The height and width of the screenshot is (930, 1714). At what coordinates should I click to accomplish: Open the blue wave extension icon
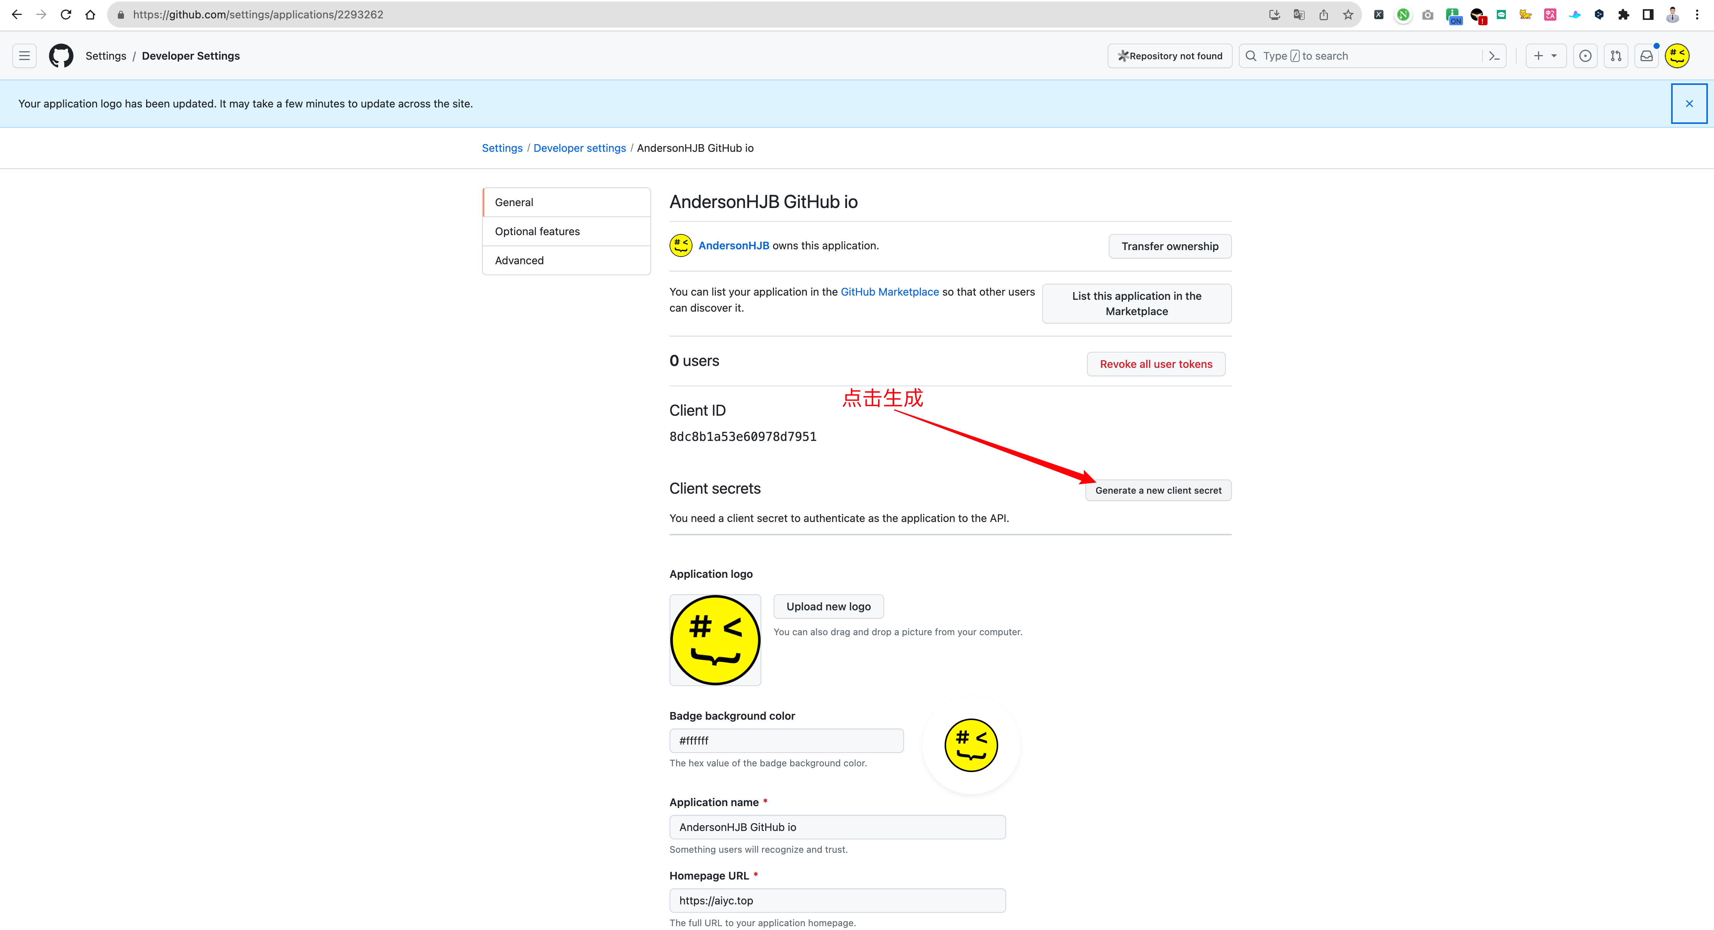click(x=1575, y=15)
